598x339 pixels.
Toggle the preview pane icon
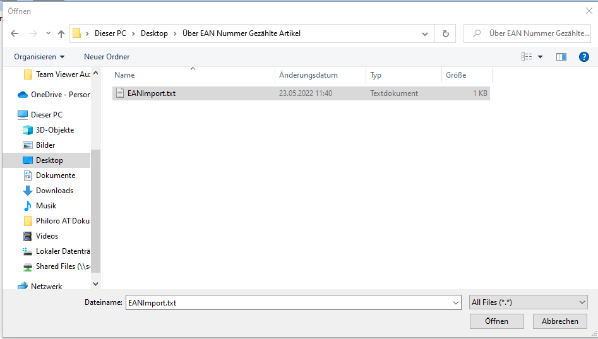point(561,57)
